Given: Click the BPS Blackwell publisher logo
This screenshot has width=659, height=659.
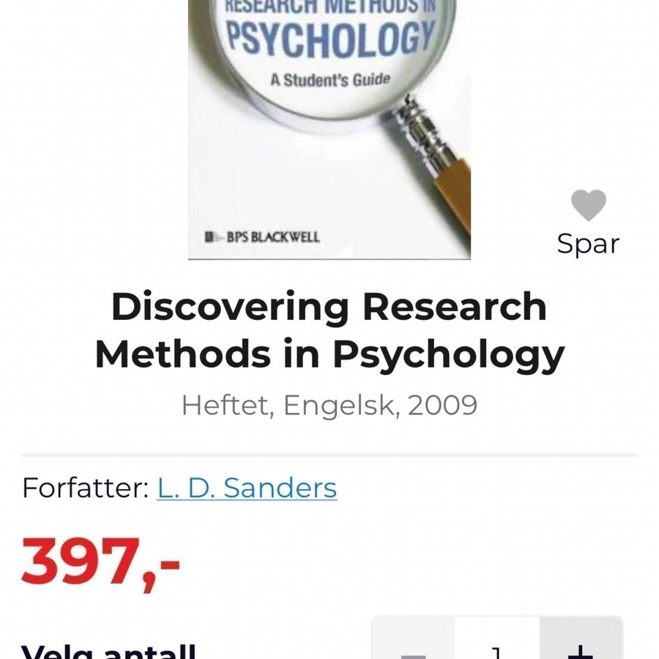Looking at the screenshot, I should [262, 237].
